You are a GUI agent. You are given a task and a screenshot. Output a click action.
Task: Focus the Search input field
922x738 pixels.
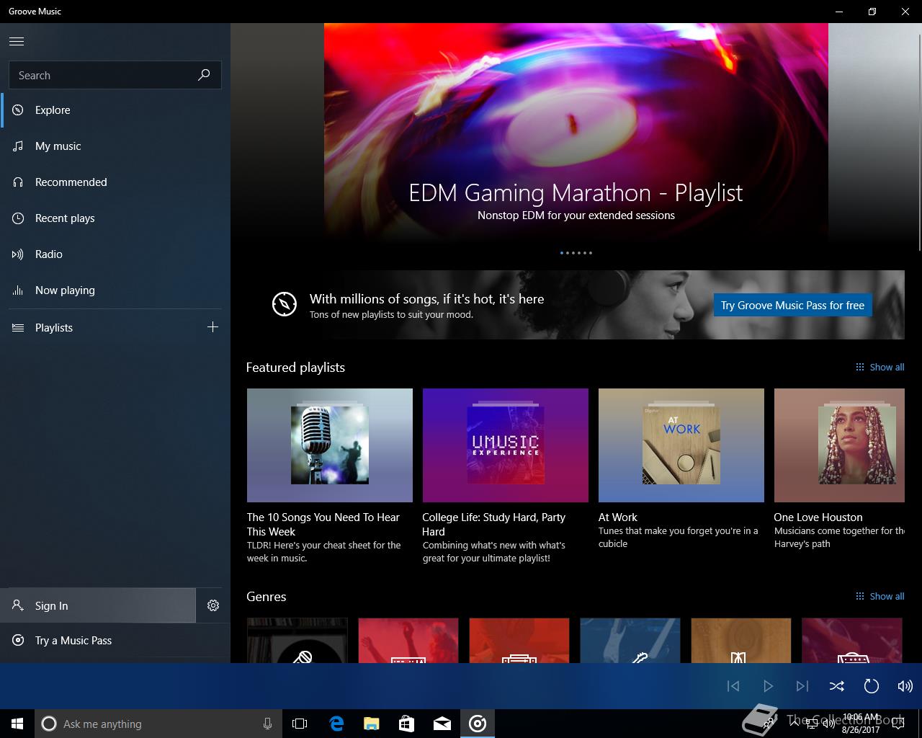[115, 75]
